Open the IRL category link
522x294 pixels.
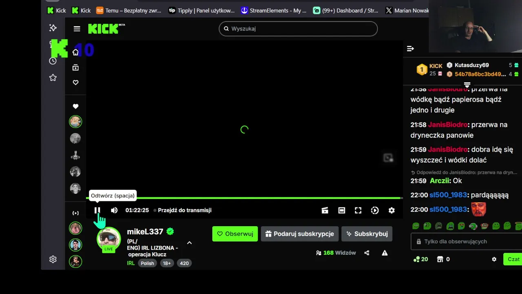(x=131, y=263)
